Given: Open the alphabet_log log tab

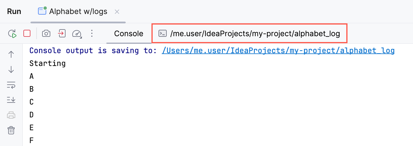Looking at the screenshot, I should pyautogui.click(x=249, y=34).
